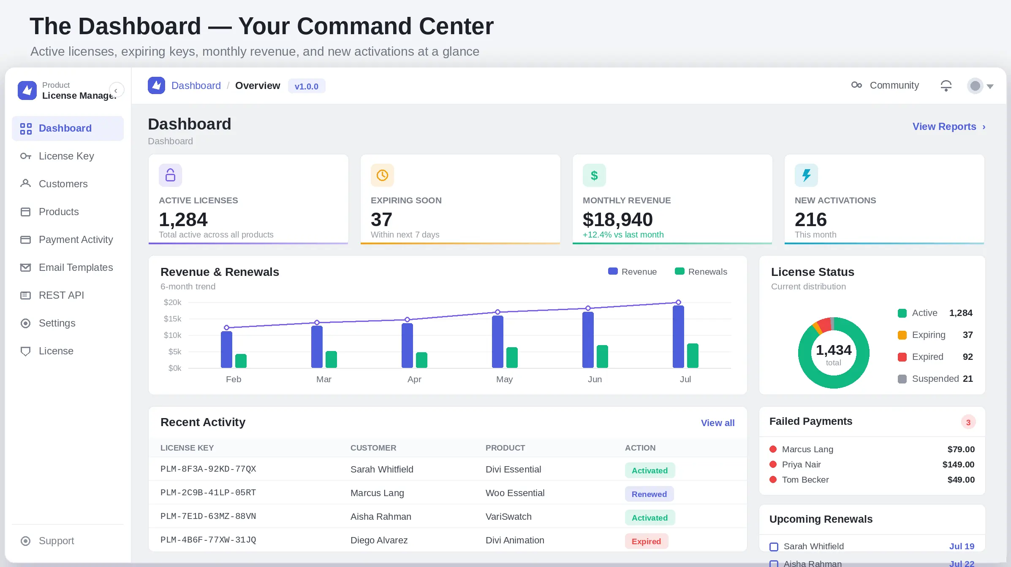
Task: Click red dot beside Priya Nair
Action: [773, 464]
